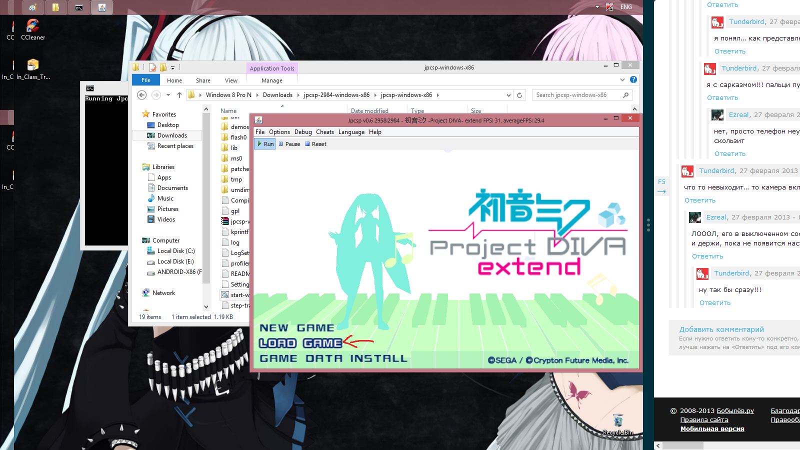Open the In_Class_Tr... desktop icon
The image size is (800, 450).
coord(33,69)
